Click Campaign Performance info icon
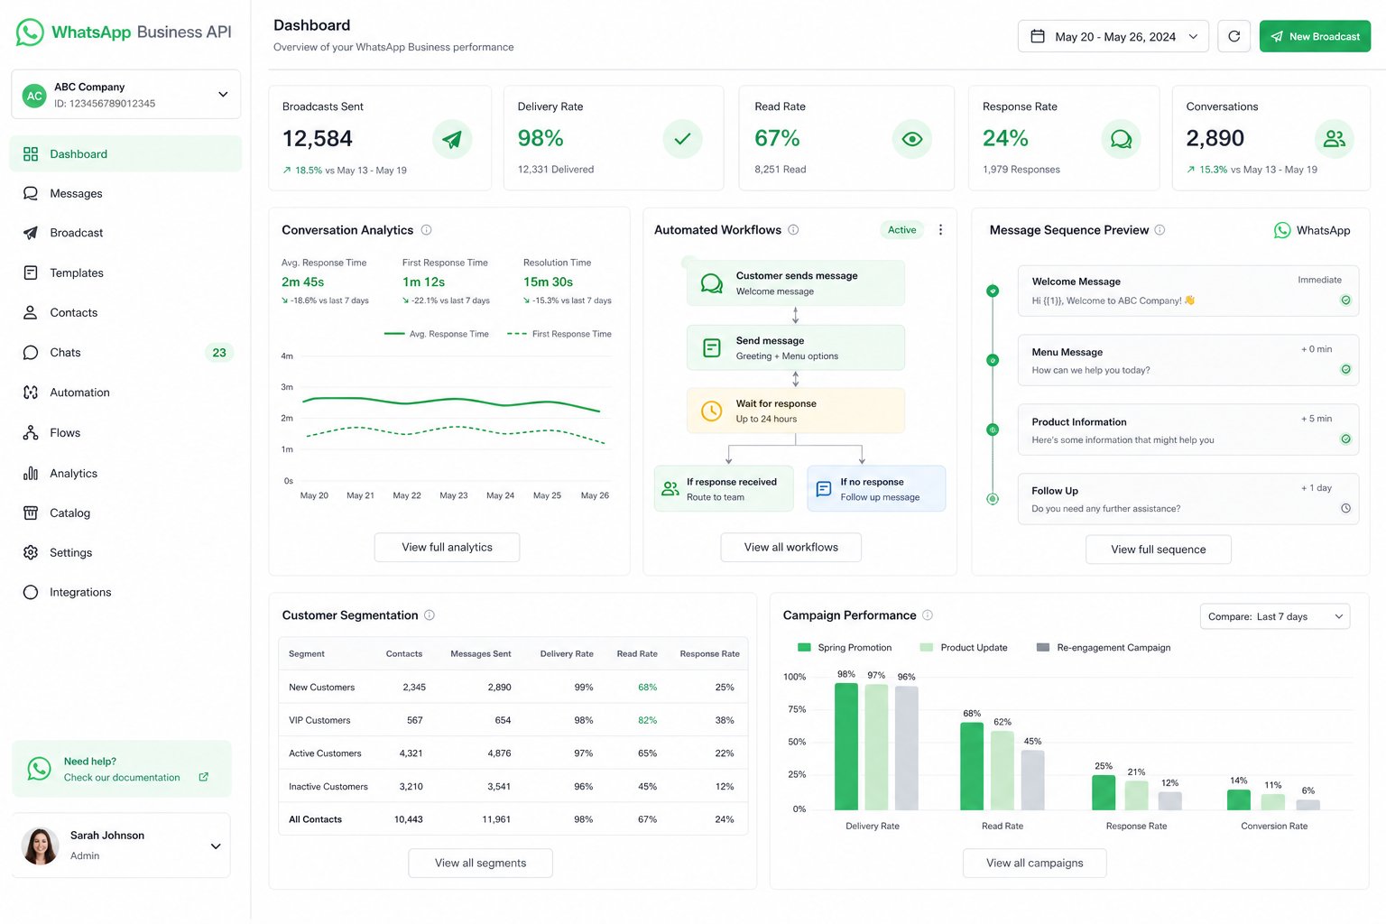 928,615
